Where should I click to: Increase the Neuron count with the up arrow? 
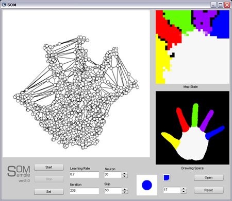(125, 173)
